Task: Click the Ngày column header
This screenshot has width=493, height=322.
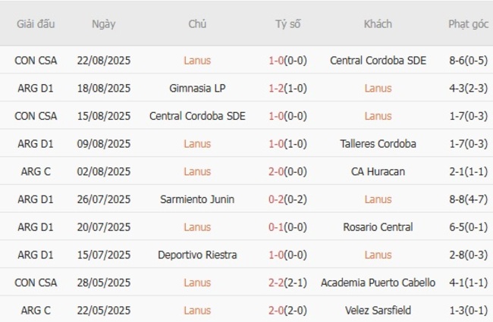Action: pos(103,23)
